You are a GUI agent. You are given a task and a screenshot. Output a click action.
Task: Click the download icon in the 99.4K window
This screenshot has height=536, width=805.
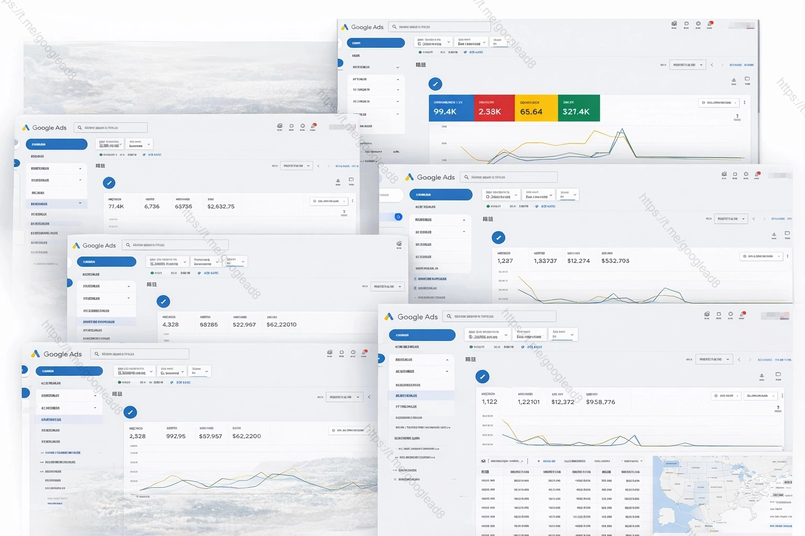734,80
